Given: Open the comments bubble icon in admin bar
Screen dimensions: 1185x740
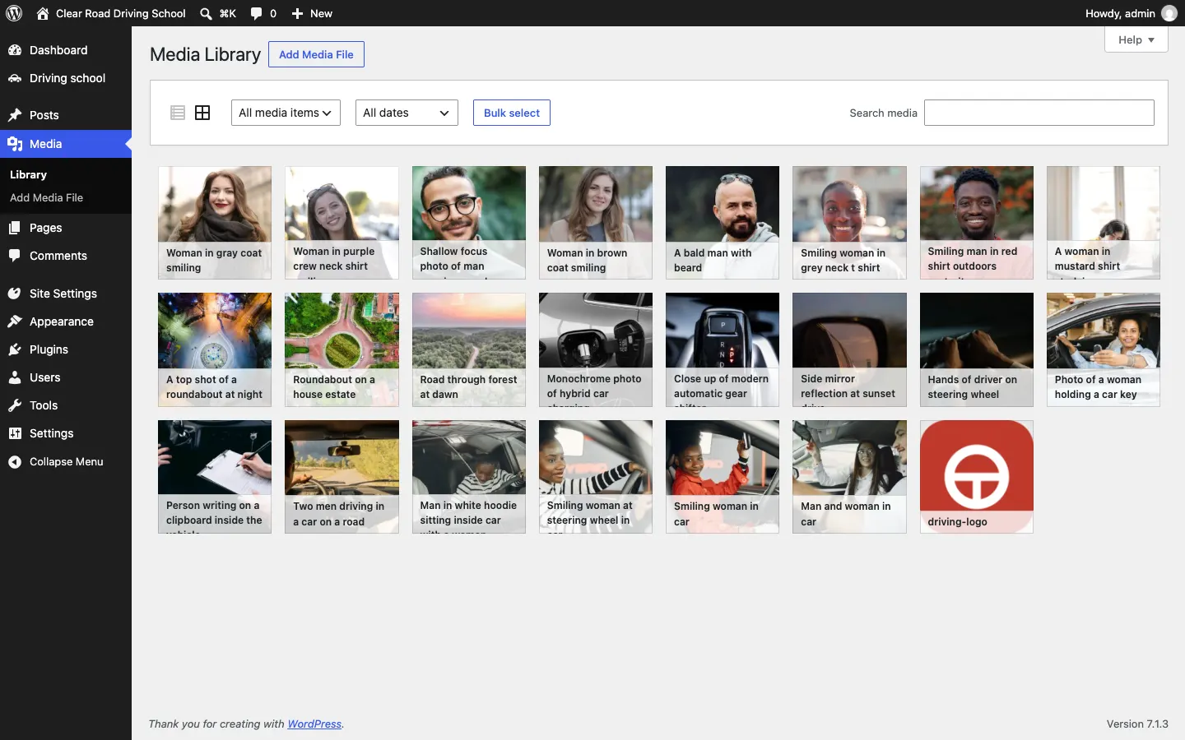Looking at the screenshot, I should pos(257,13).
